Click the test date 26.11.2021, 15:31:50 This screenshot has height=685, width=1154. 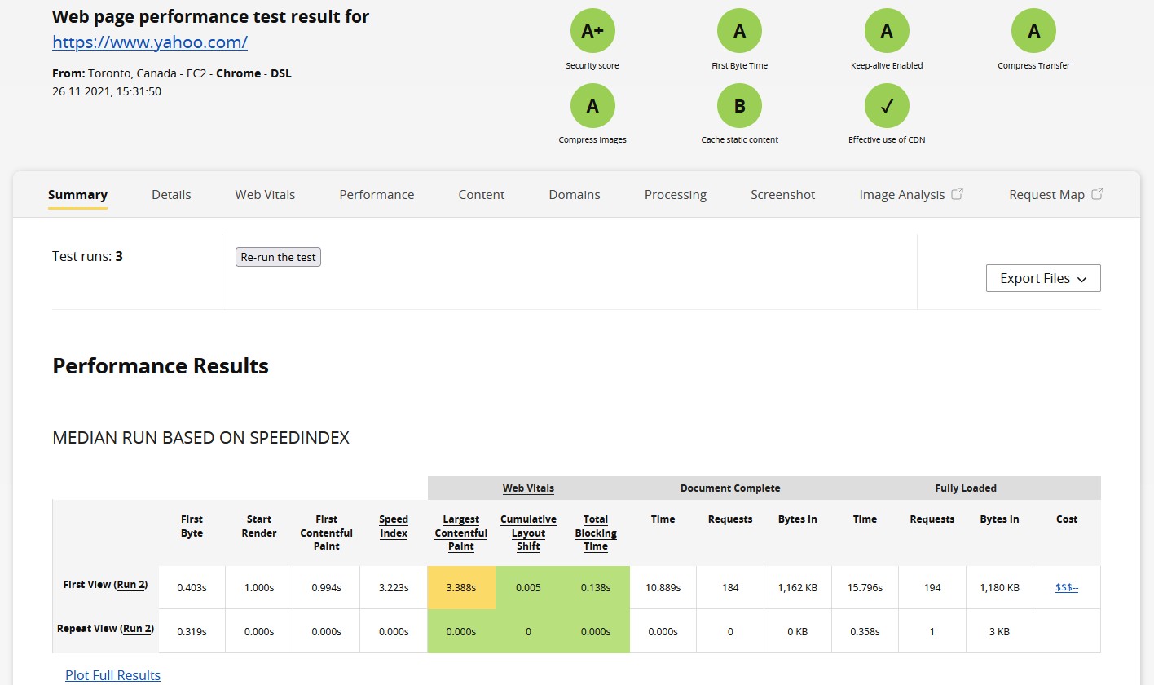pos(107,91)
